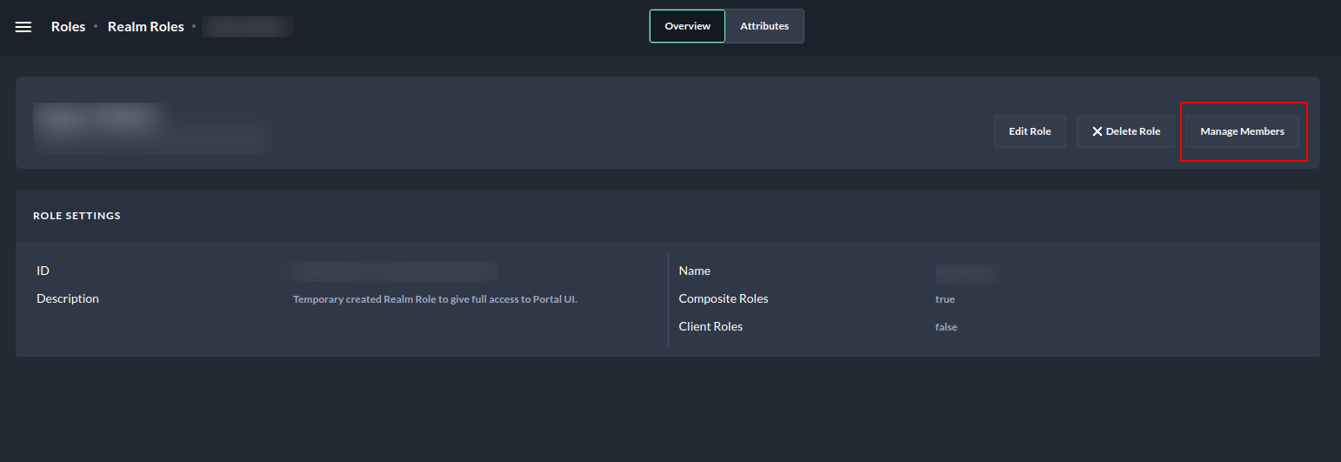Switch to the Attributes tab
The width and height of the screenshot is (1341, 462).
764,26
